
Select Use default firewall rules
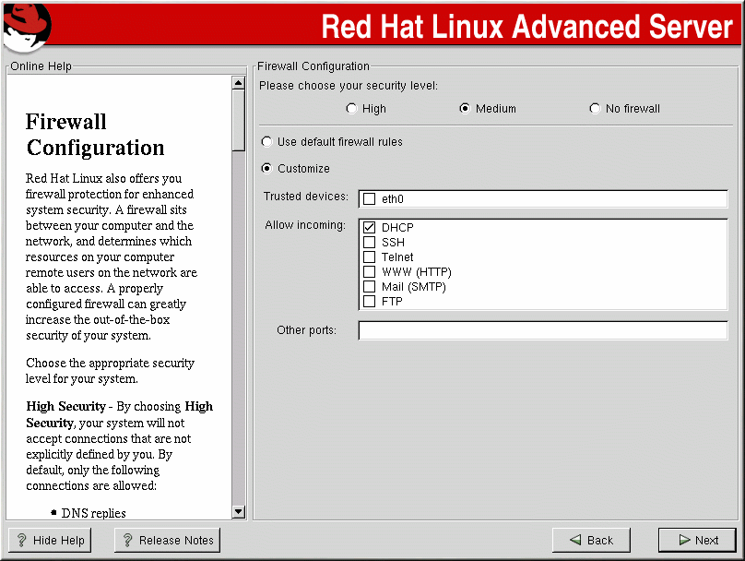[x=267, y=142]
